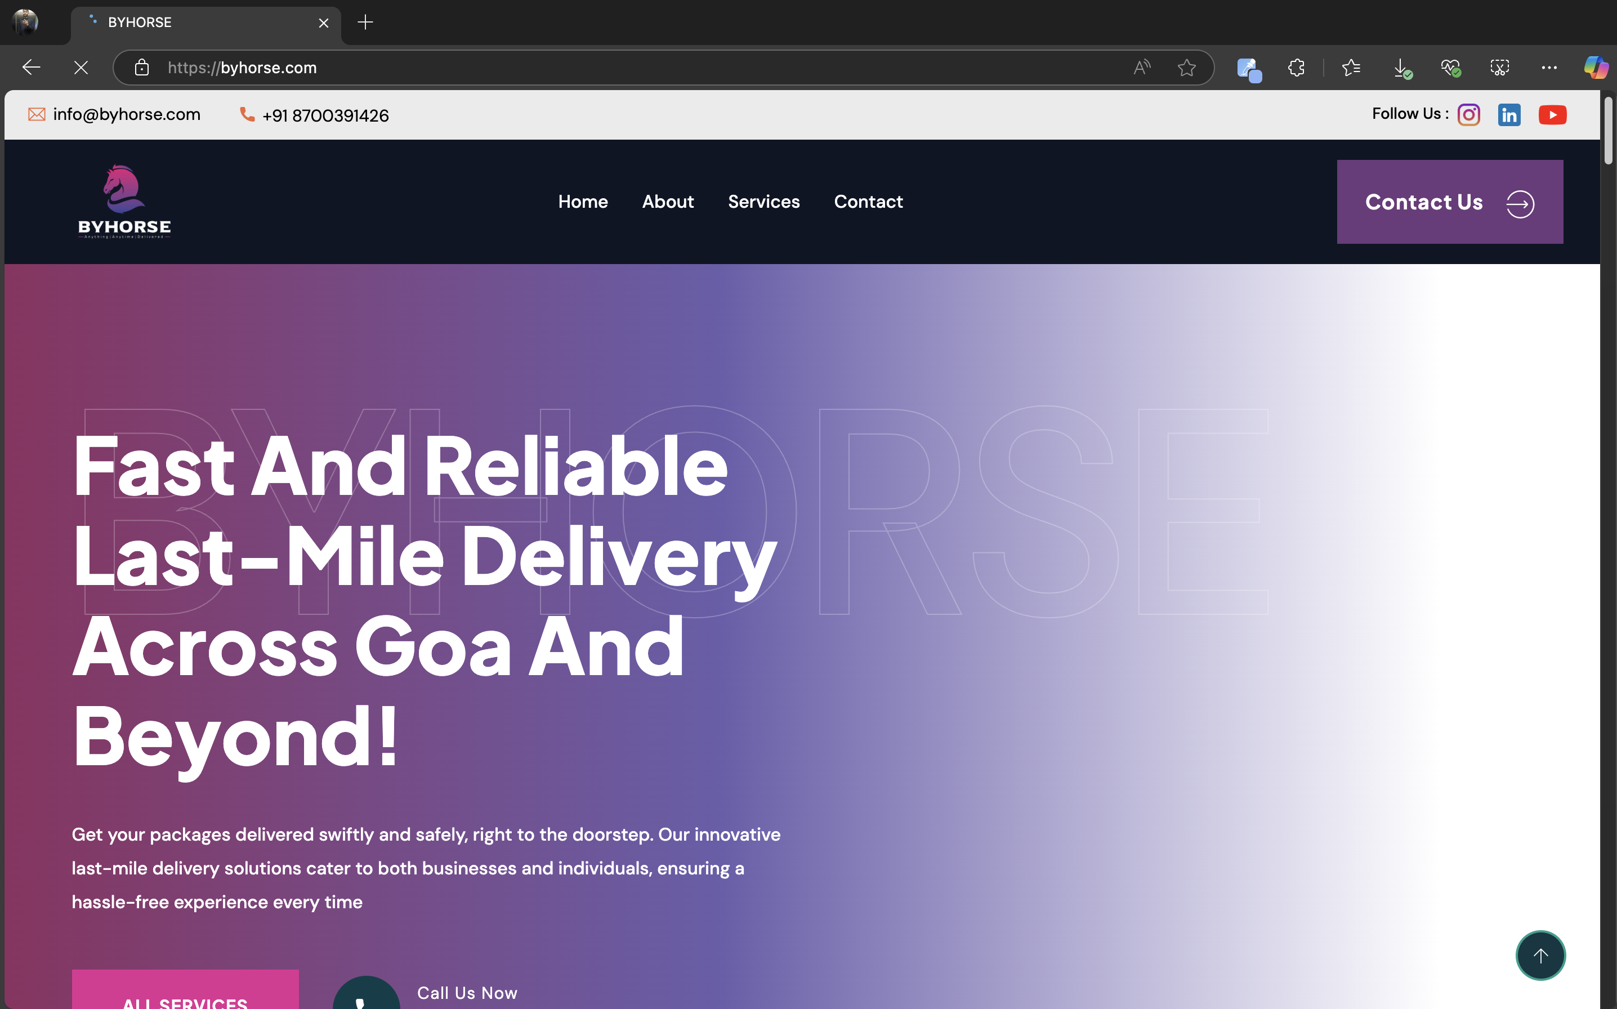1617x1009 pixels.
Task: Click the scroll-to-top arrow button
Action: pyautogui.click(x=1540, y=955)
